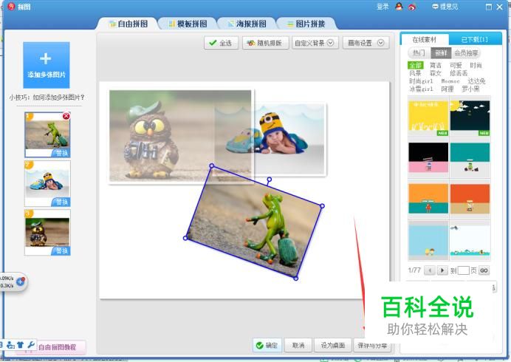Choose the red-orange and tan background material

470,199
